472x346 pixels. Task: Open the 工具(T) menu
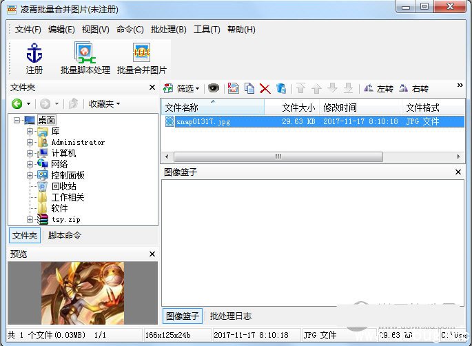coord(206,30)
